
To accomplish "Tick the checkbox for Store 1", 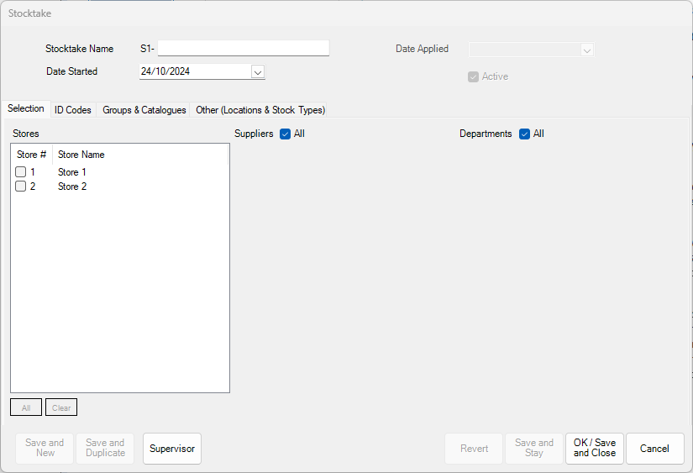I will point(21,171).
